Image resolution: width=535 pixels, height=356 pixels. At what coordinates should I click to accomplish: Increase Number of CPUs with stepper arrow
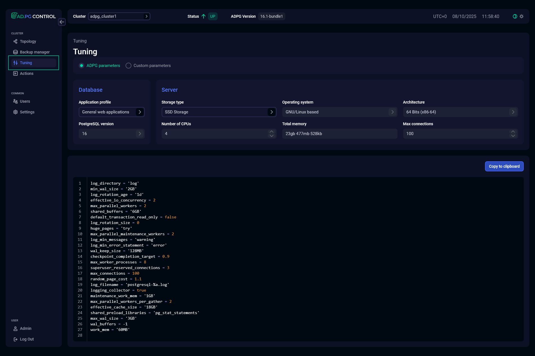click(x=271, y=132)
